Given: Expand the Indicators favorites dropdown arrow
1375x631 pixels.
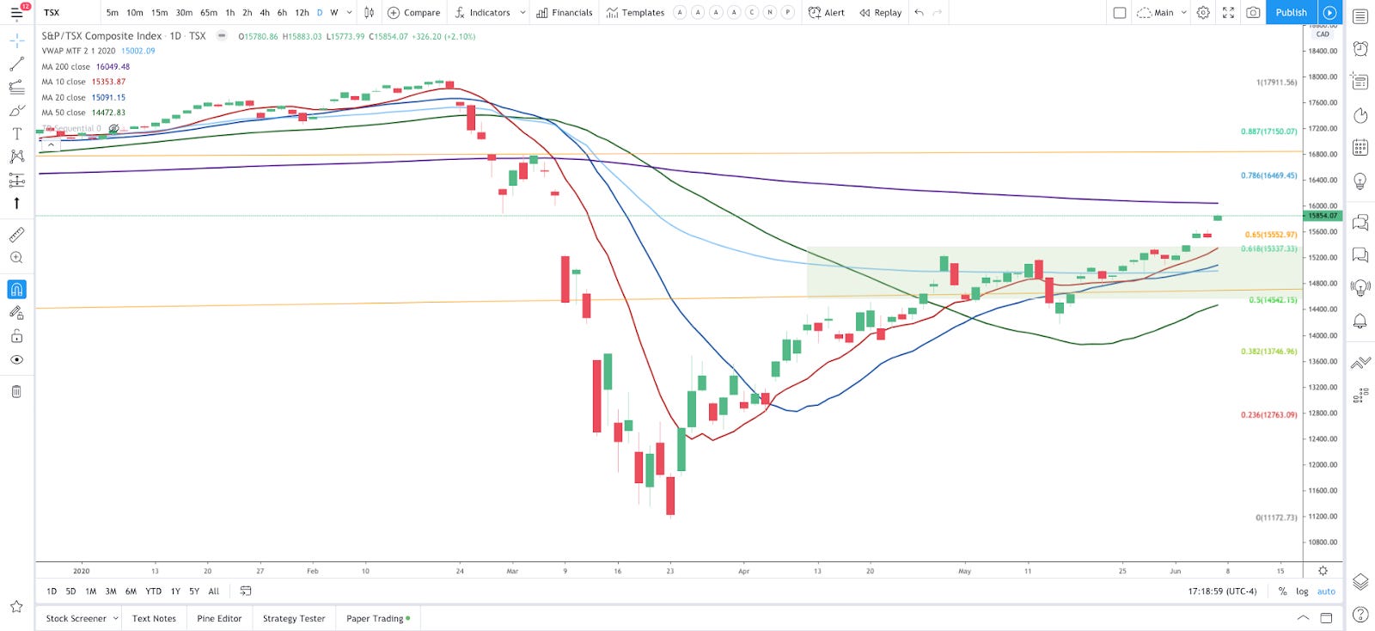Looking at the screenshot, I should point(522,13).
